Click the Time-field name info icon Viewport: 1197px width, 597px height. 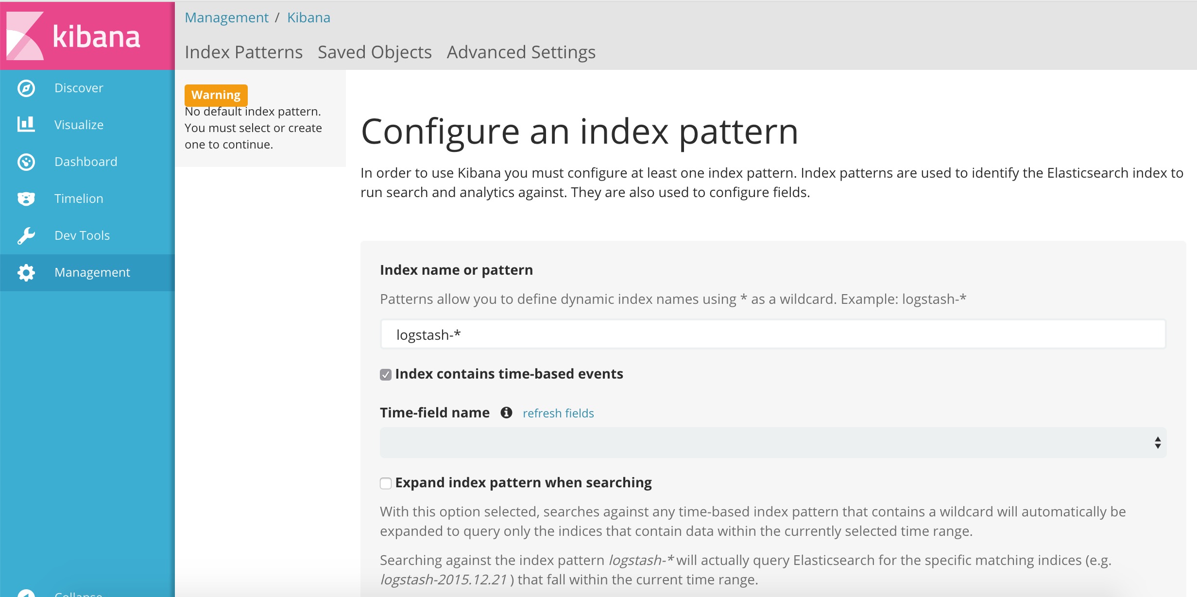[506, 413]
